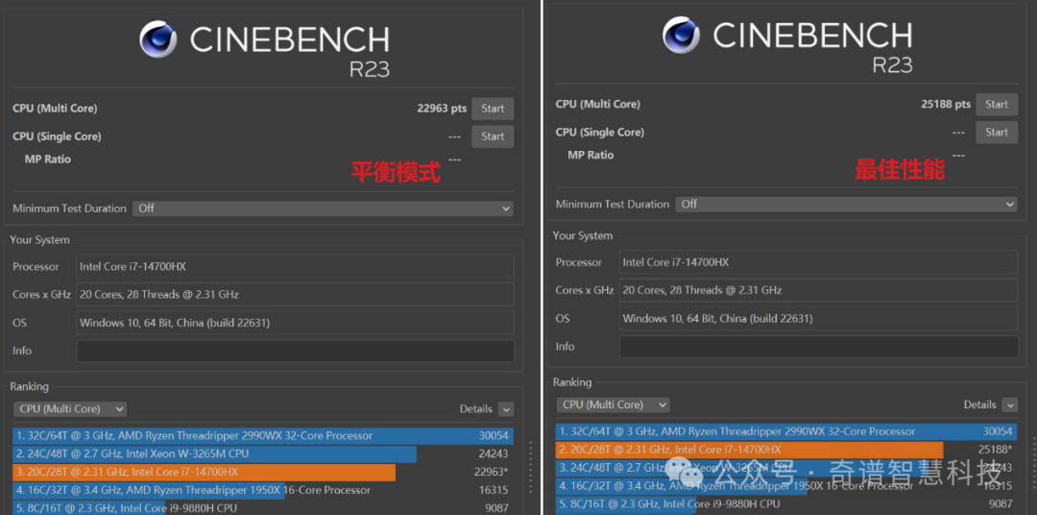This screenshot has width=1037, height=515.
Task: Click Cores x GHz field in right window
Action: (x=819, y=290)
